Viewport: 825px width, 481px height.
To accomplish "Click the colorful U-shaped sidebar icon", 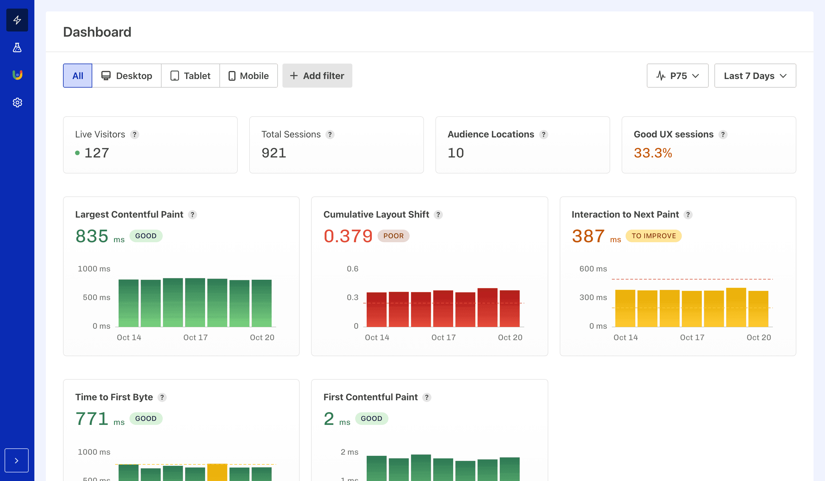I will [17, 75].
